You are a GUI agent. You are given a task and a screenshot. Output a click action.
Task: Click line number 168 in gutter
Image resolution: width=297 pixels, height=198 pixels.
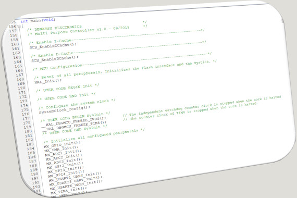tap(20, 79)
